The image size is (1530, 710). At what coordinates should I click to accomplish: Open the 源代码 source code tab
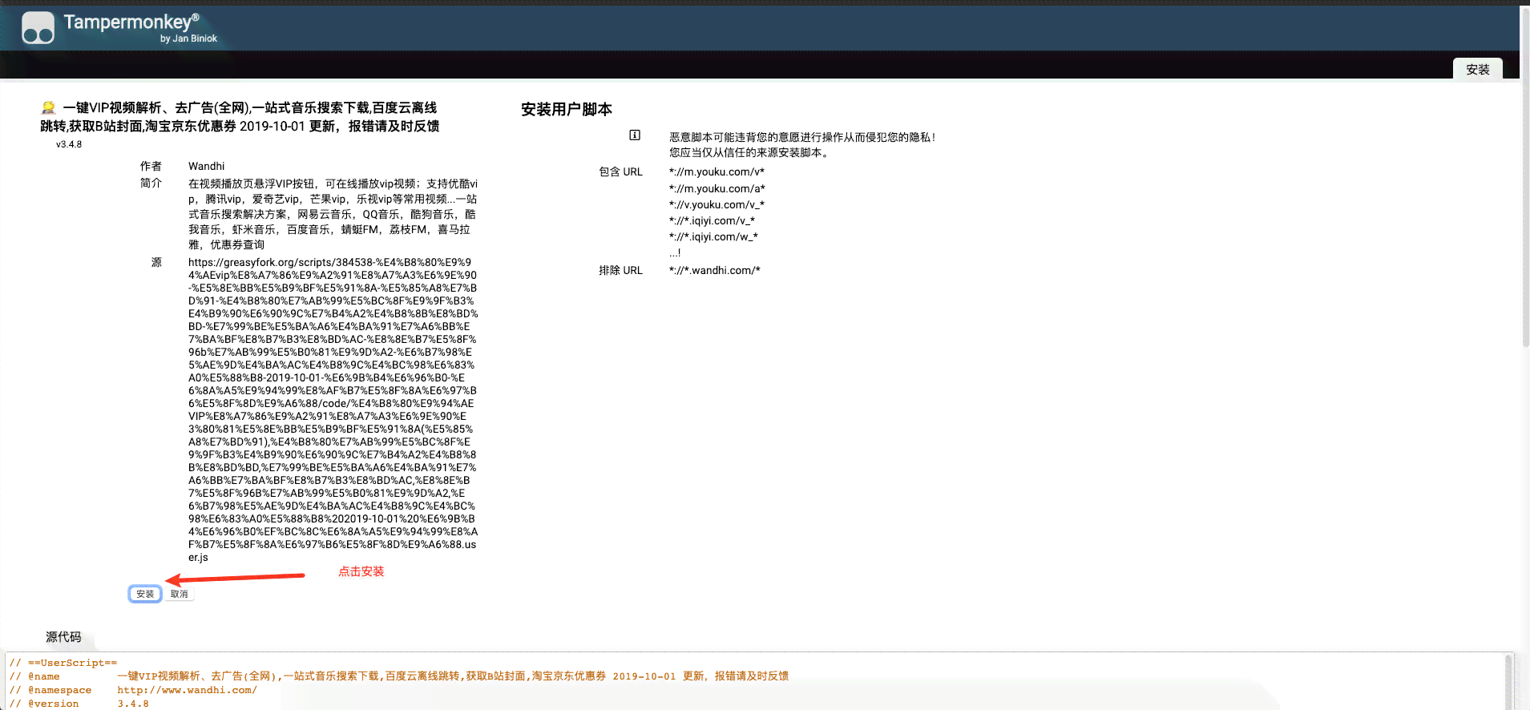coord(63,637)
